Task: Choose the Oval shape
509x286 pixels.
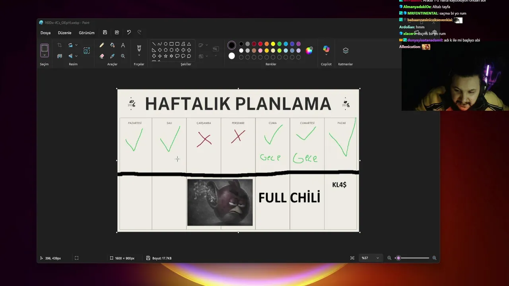Action: point(165,44)
